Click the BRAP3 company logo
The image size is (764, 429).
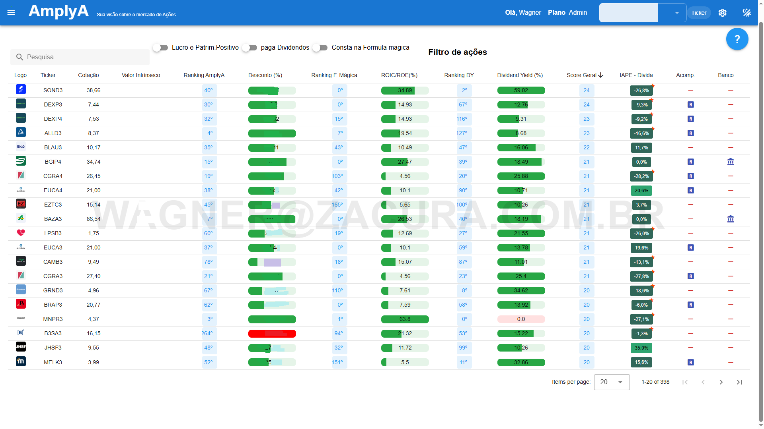21,304
